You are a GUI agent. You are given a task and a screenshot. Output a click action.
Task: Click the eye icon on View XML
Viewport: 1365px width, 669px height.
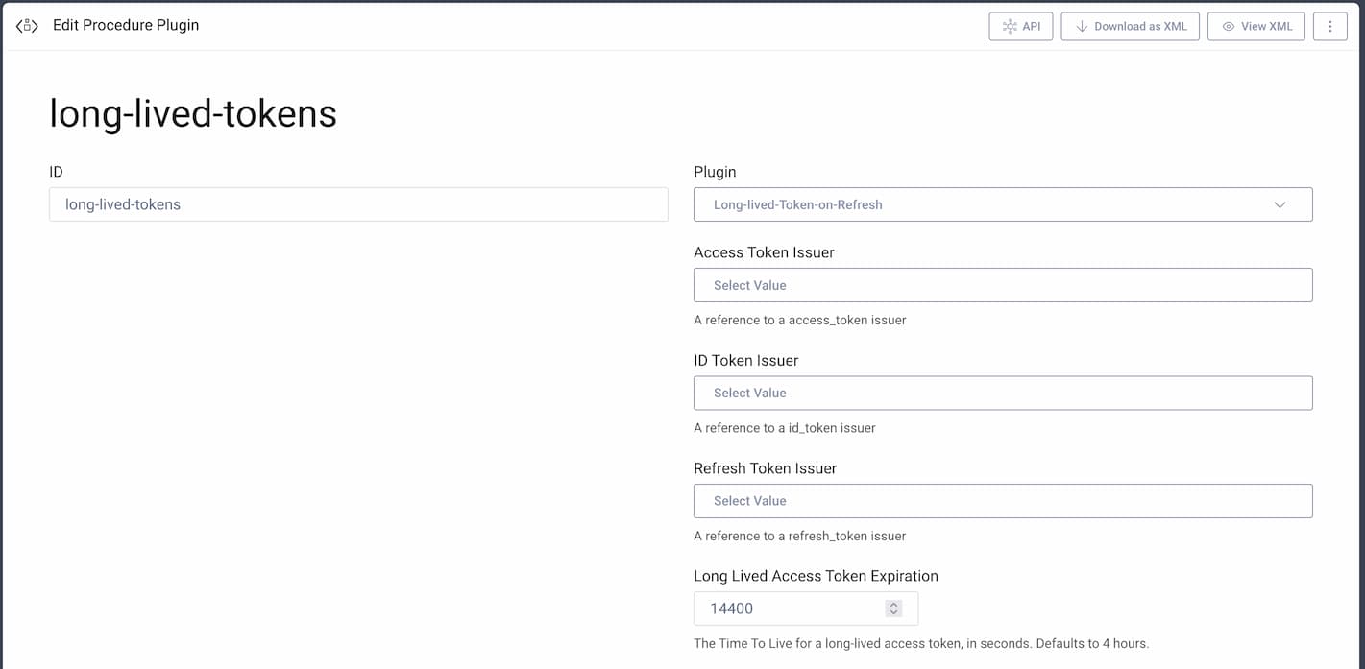coord(1229,26)
